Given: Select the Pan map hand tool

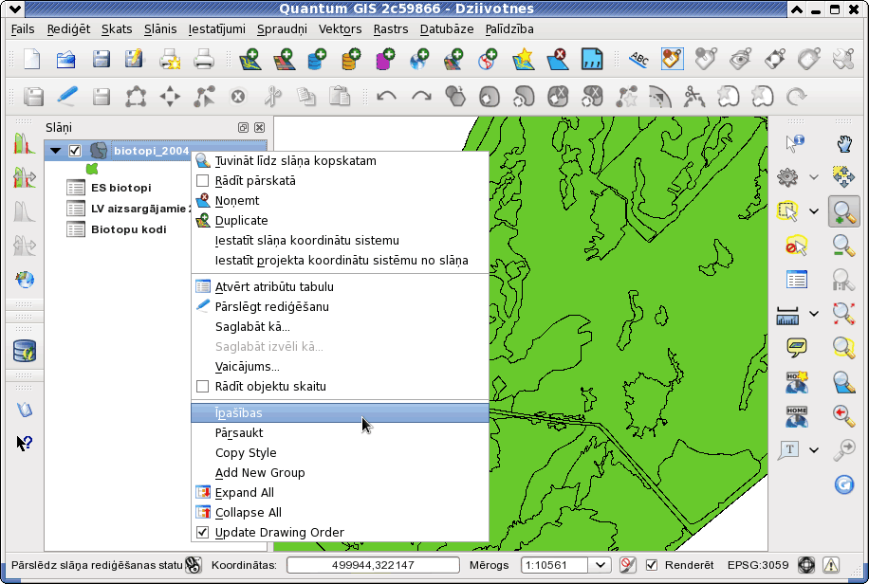Looking at the screenshot, I should [843, 143].
